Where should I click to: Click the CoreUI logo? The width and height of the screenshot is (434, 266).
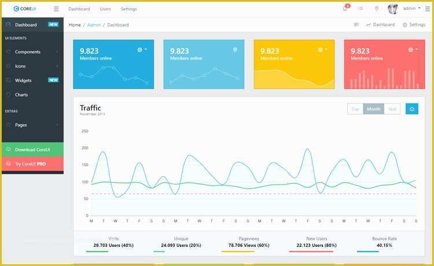(25, 9)
